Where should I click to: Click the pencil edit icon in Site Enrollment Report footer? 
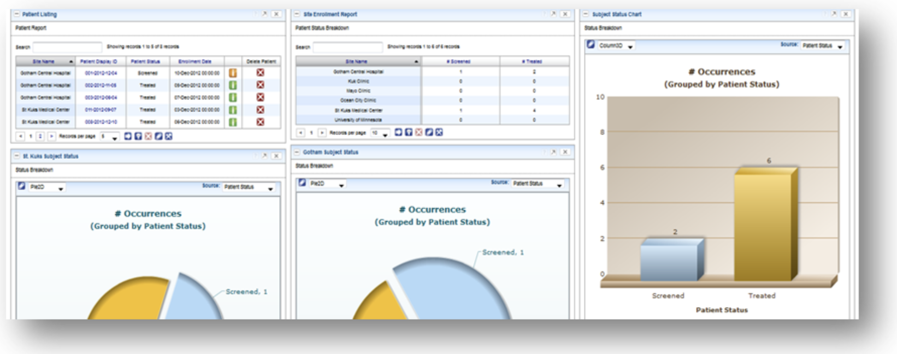pyautogui.click(x=429, y=132)
